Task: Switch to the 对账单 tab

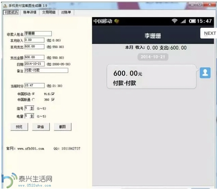Action: click(66, 12)
